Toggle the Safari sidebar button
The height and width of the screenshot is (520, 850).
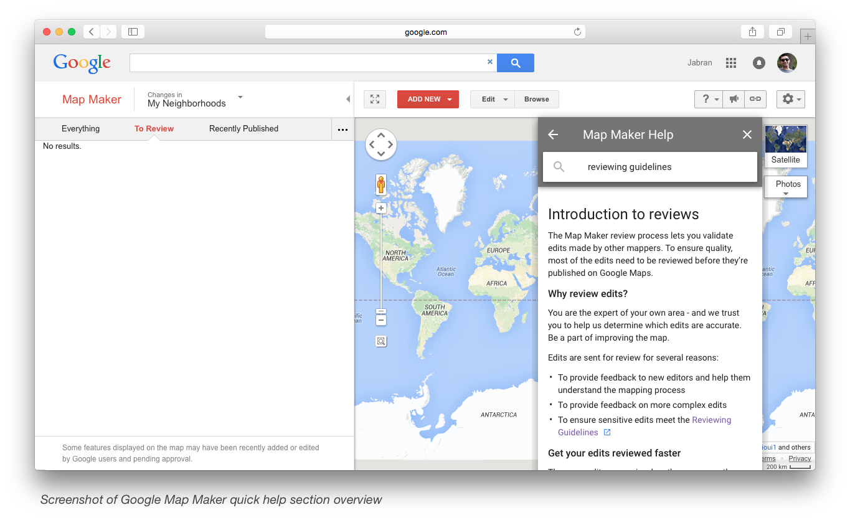(x=133, y=32)
